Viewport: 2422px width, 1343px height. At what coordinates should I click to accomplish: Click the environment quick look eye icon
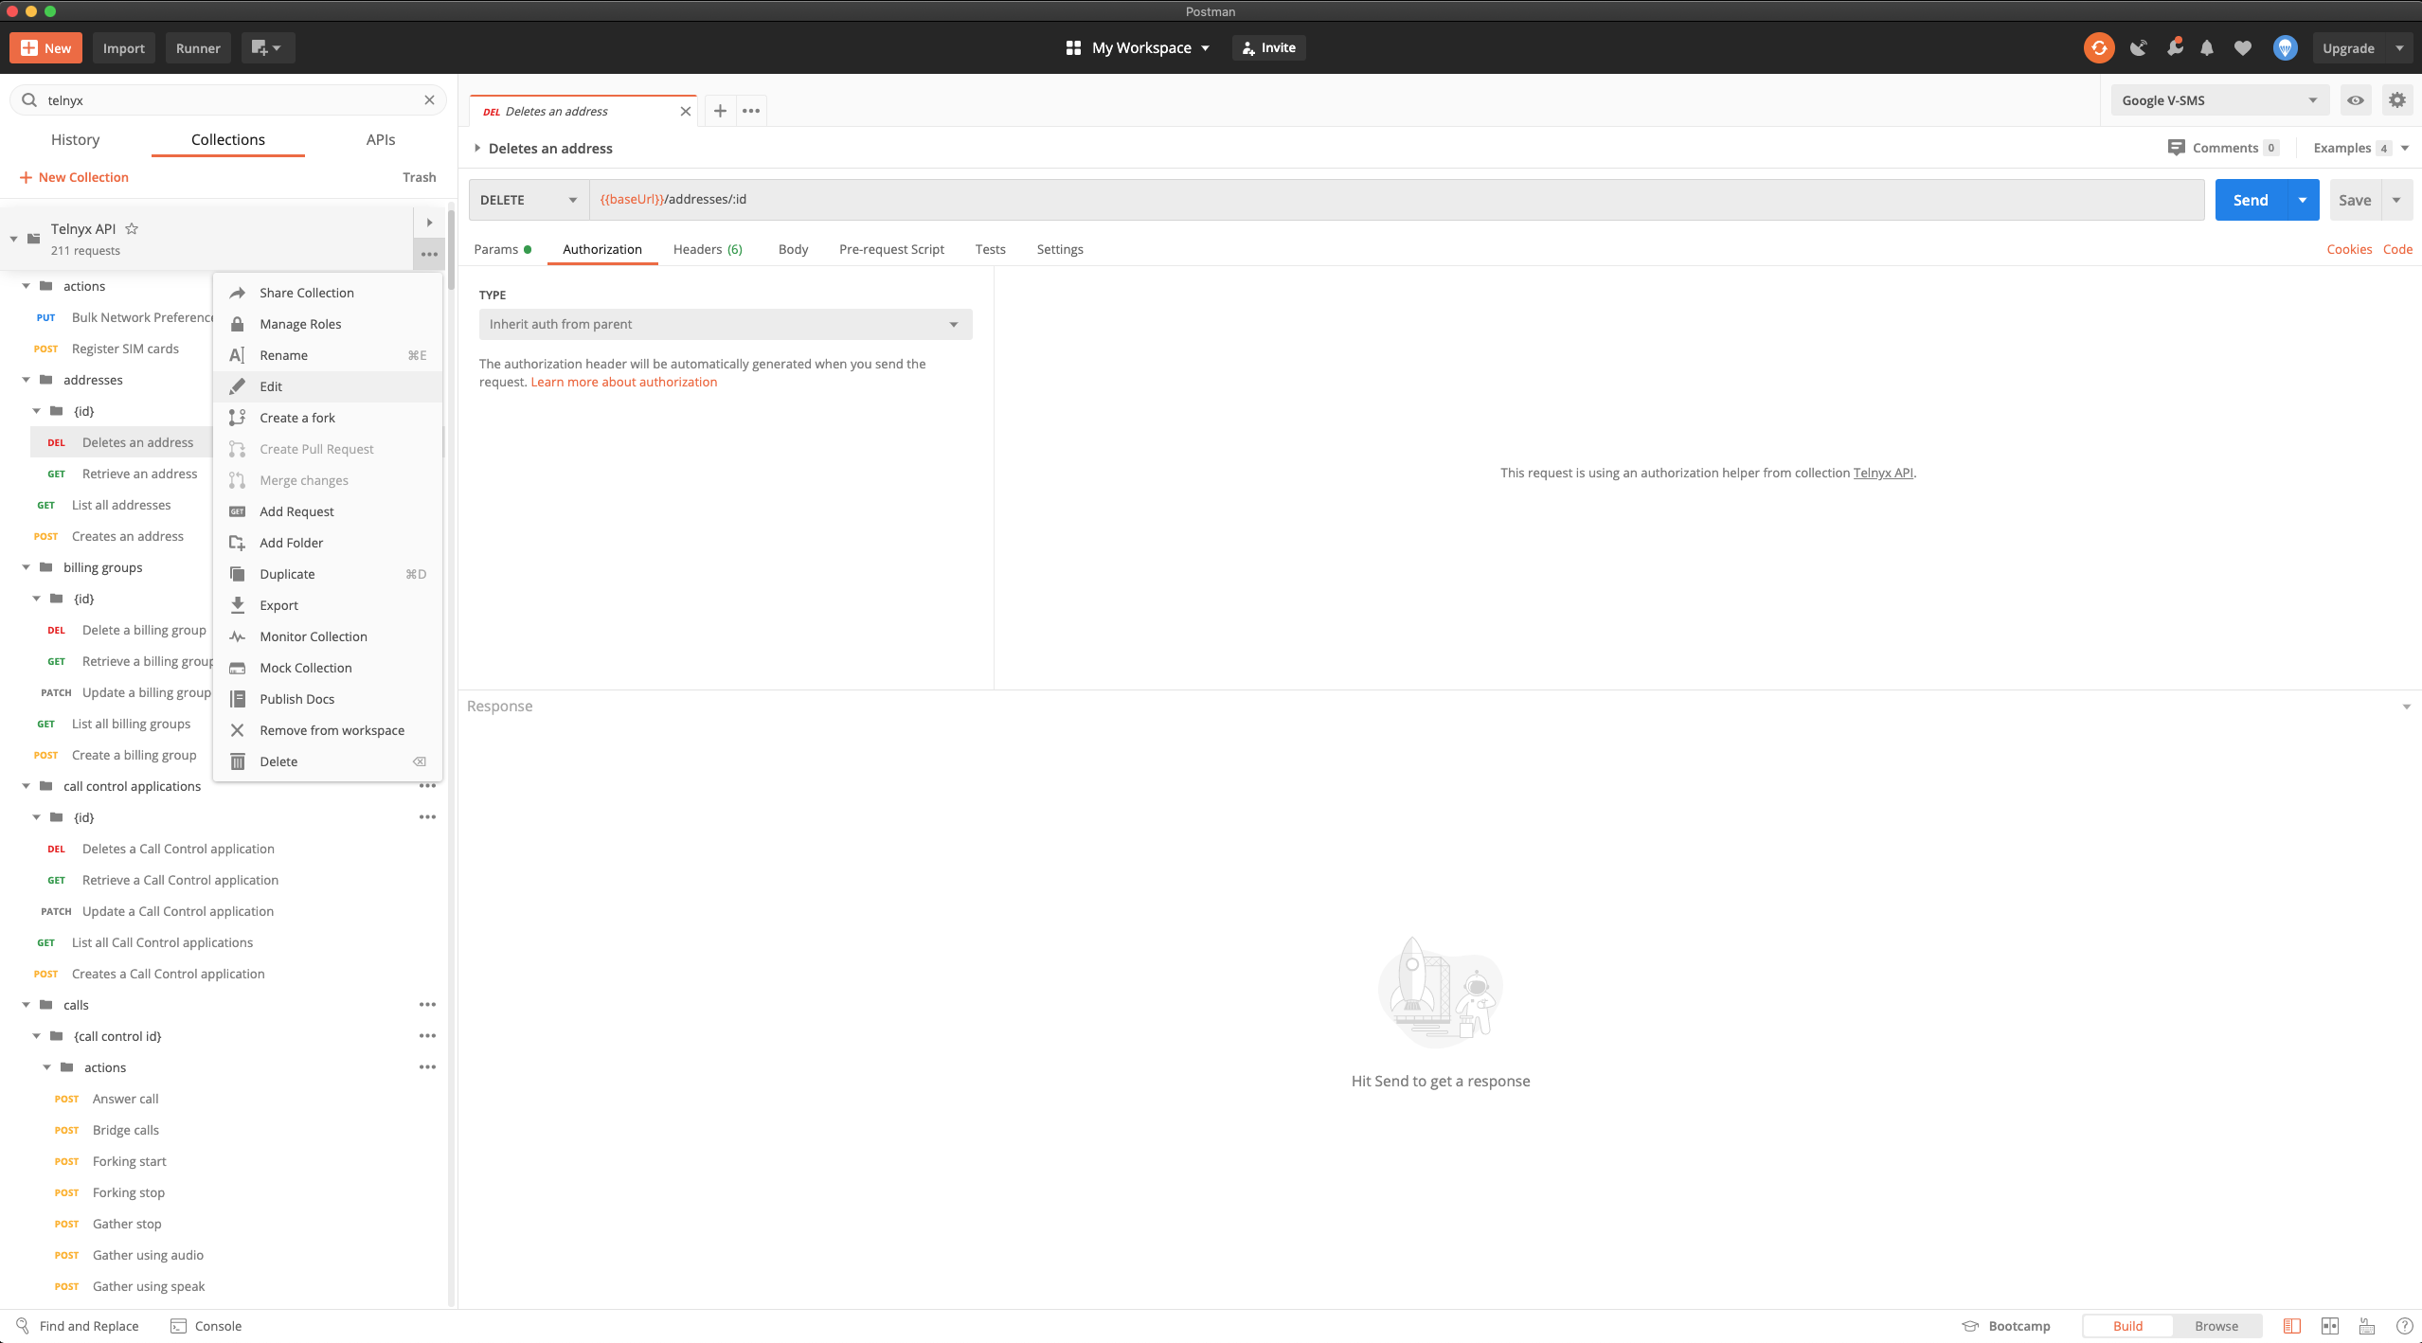[x=2356, y=100]
